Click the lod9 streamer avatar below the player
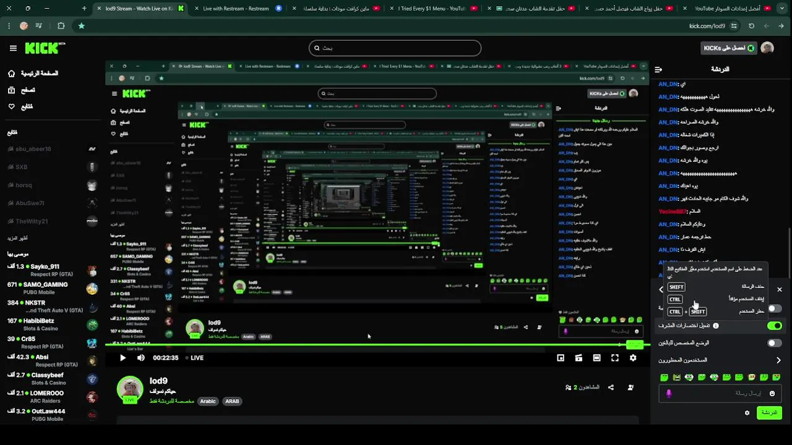792x445 pixels. coord(130,389)
